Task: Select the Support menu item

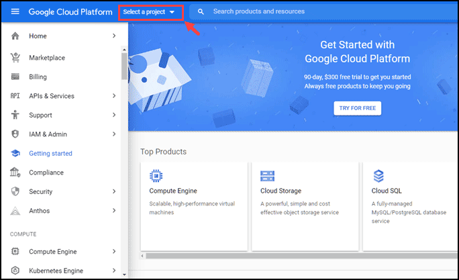Action: (40, 115)
